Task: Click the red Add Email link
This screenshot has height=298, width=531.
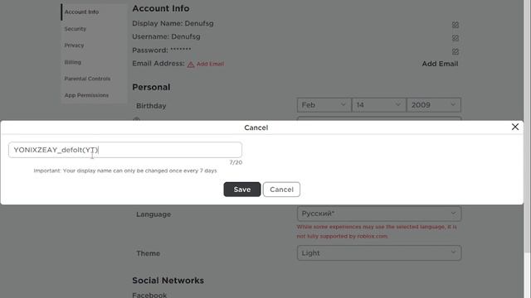Action: point(210,64)
